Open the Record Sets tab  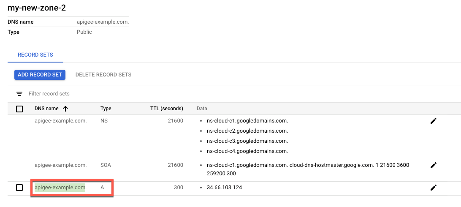[x=35, y=55]
